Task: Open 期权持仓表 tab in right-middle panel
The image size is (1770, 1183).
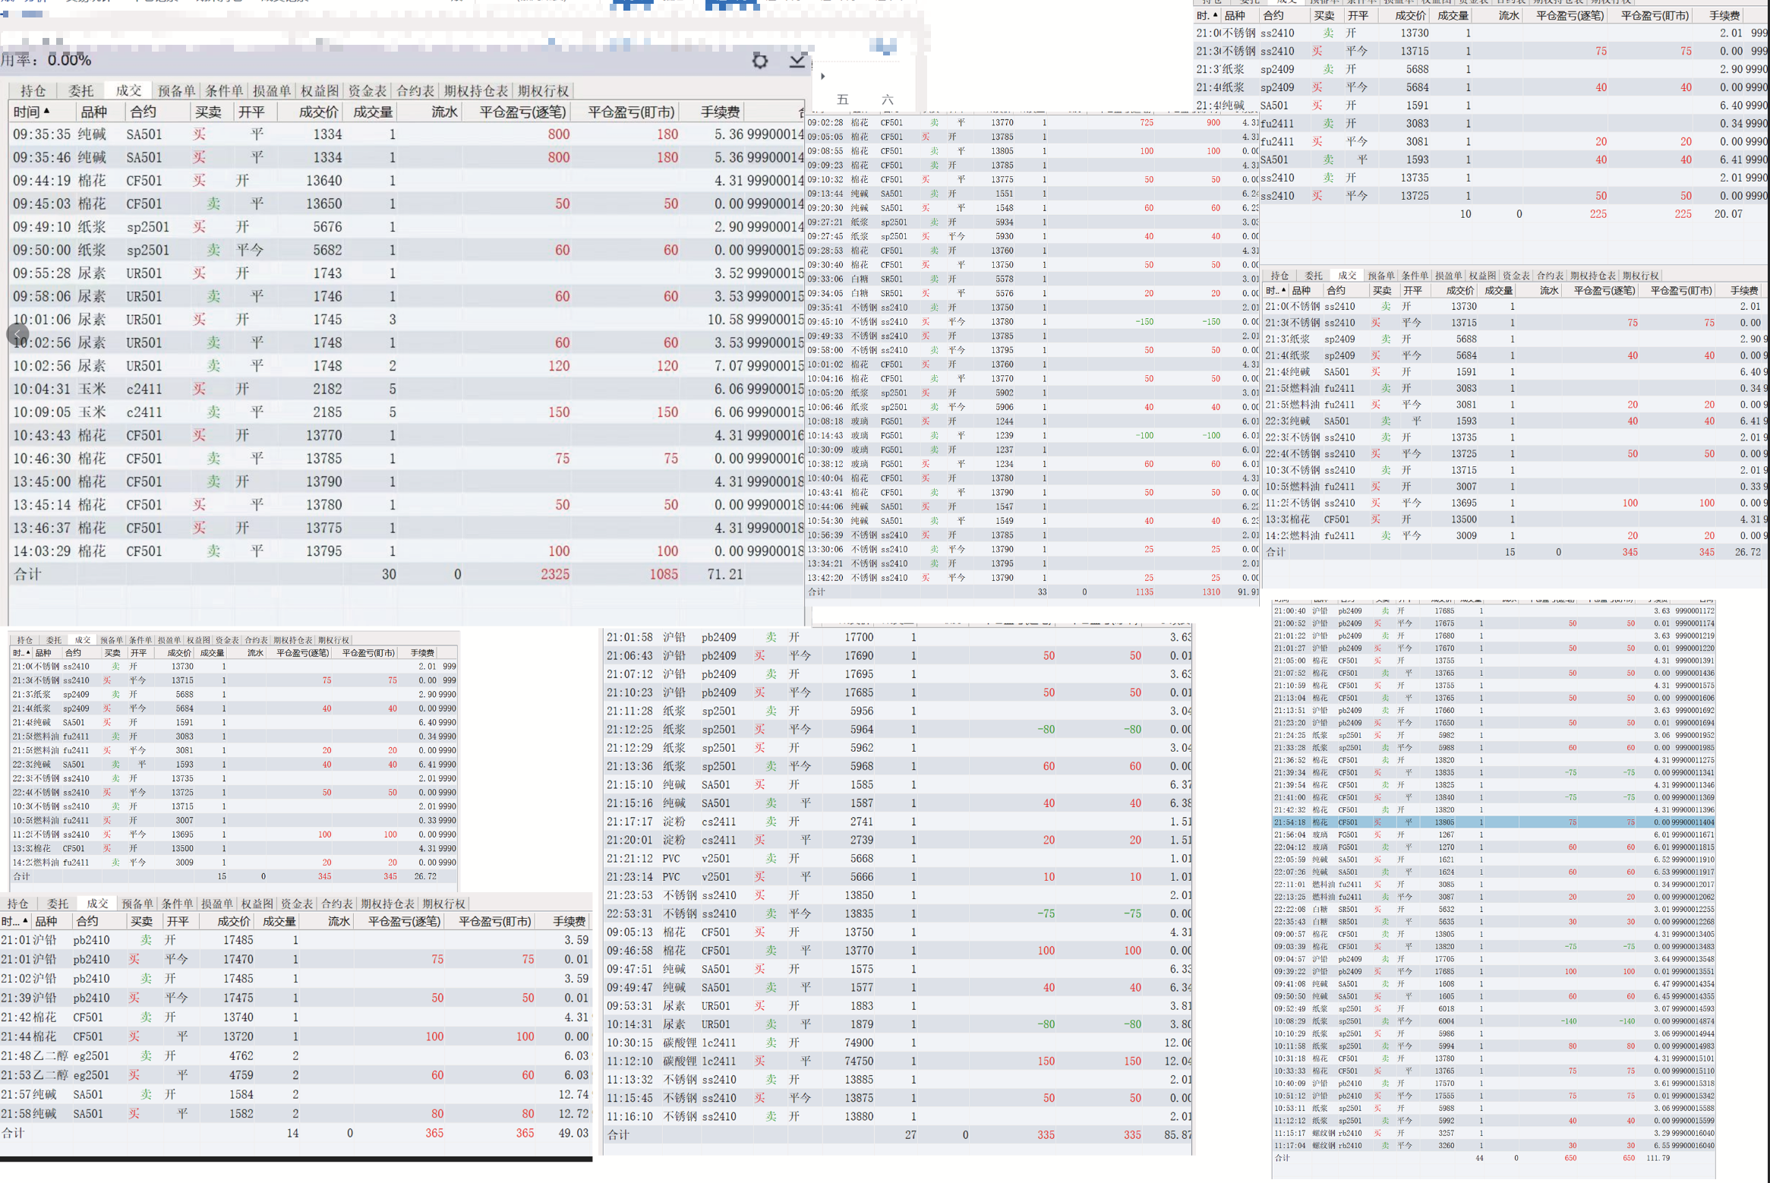Action: [1592, 276]
